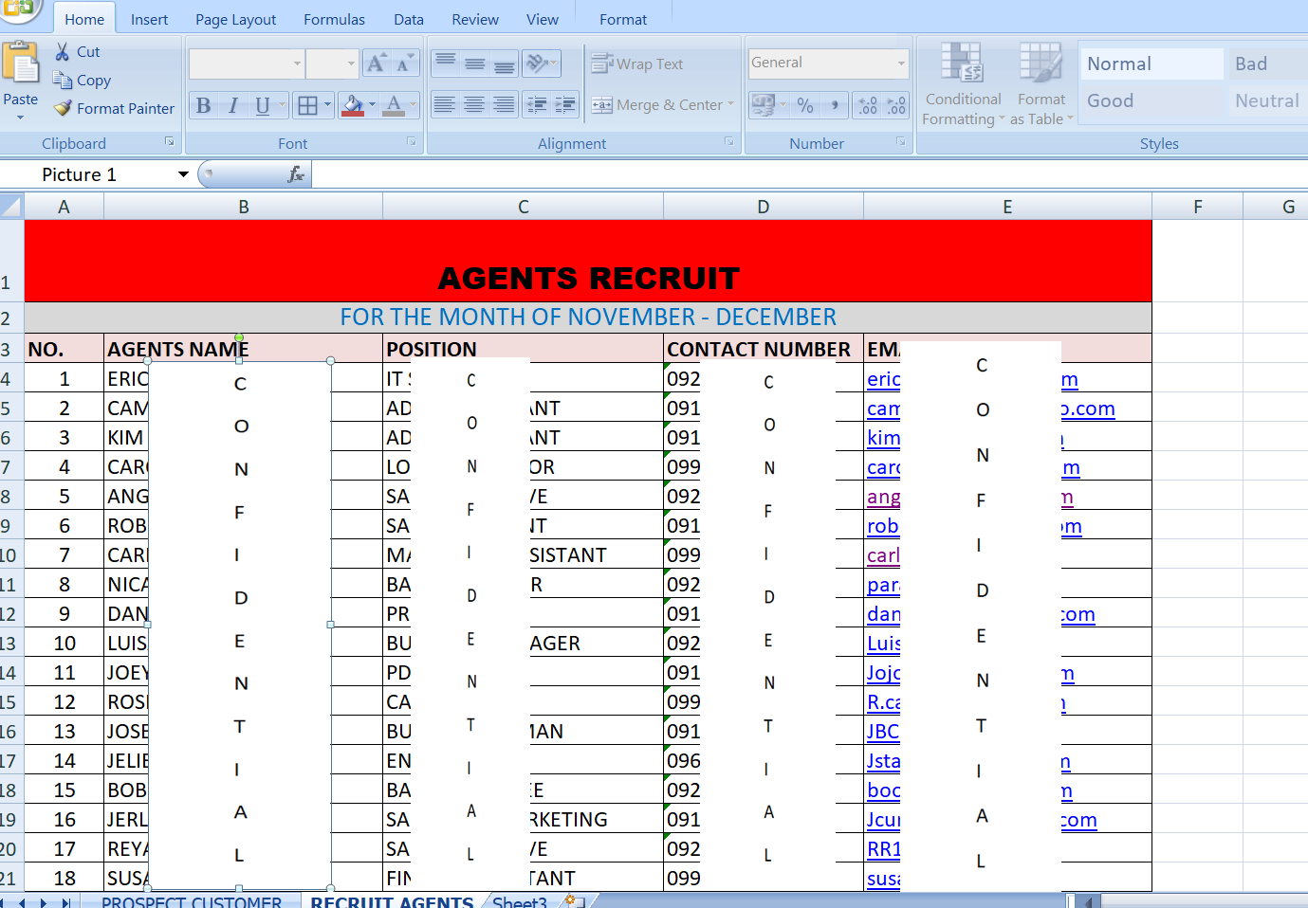The height and width of the screenshot is (908, 1308).
Task: Click the orientation angled text icon
Action: 537,64
